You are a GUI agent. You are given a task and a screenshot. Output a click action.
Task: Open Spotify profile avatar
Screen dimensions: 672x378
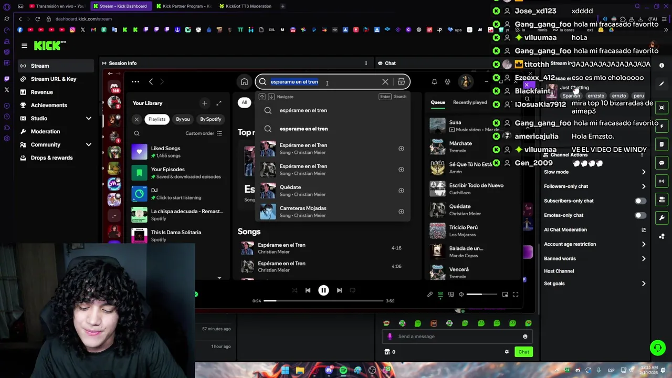pos(465,82)
